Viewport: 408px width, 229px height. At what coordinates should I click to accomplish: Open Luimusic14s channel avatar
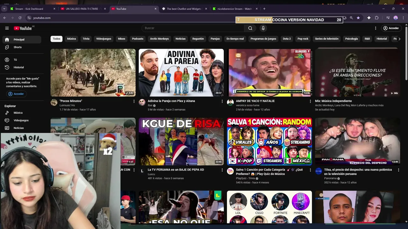(54, 102)
